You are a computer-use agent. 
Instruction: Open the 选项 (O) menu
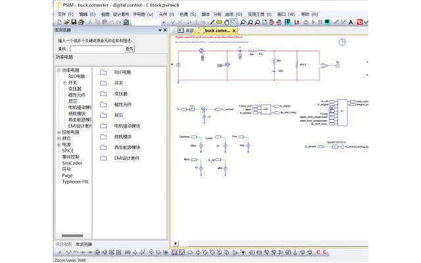[x=234, y=14]
